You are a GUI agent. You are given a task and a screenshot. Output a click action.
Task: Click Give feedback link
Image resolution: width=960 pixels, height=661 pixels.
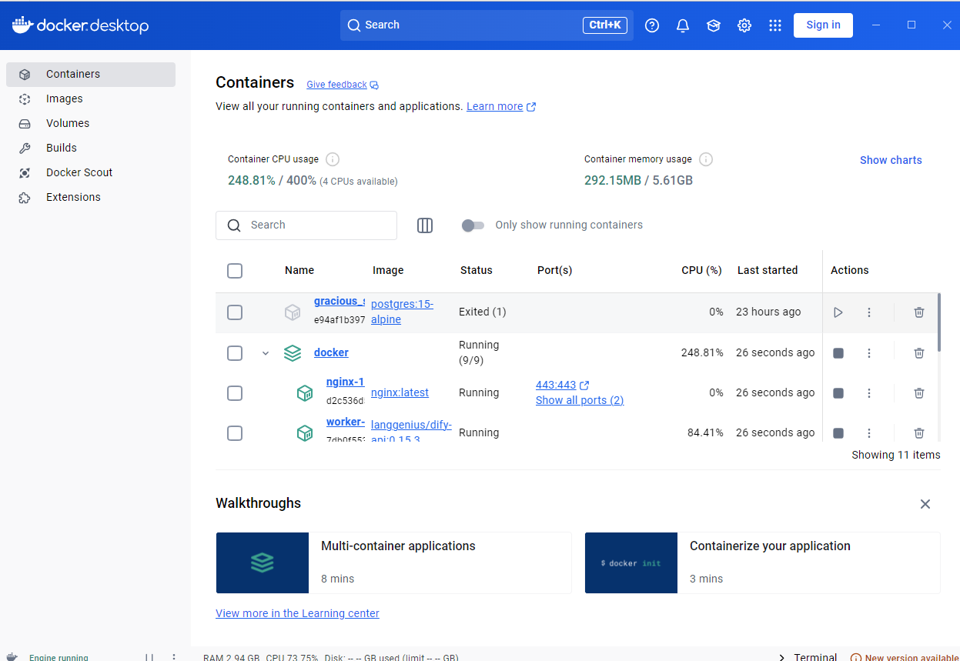pyautogui.click(x=343, y=85)
